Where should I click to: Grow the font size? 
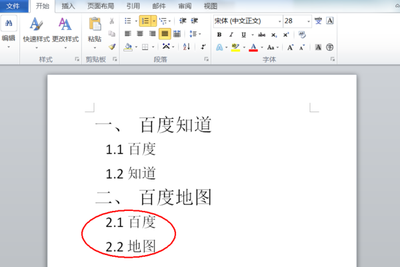290,47
